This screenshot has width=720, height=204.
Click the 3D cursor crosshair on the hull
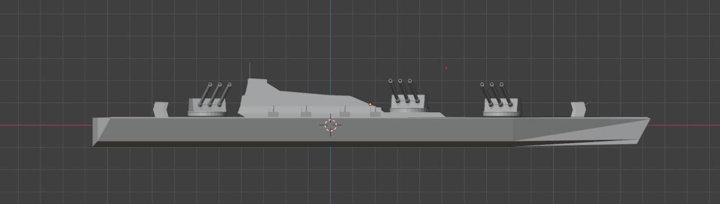tap(331, 126)
